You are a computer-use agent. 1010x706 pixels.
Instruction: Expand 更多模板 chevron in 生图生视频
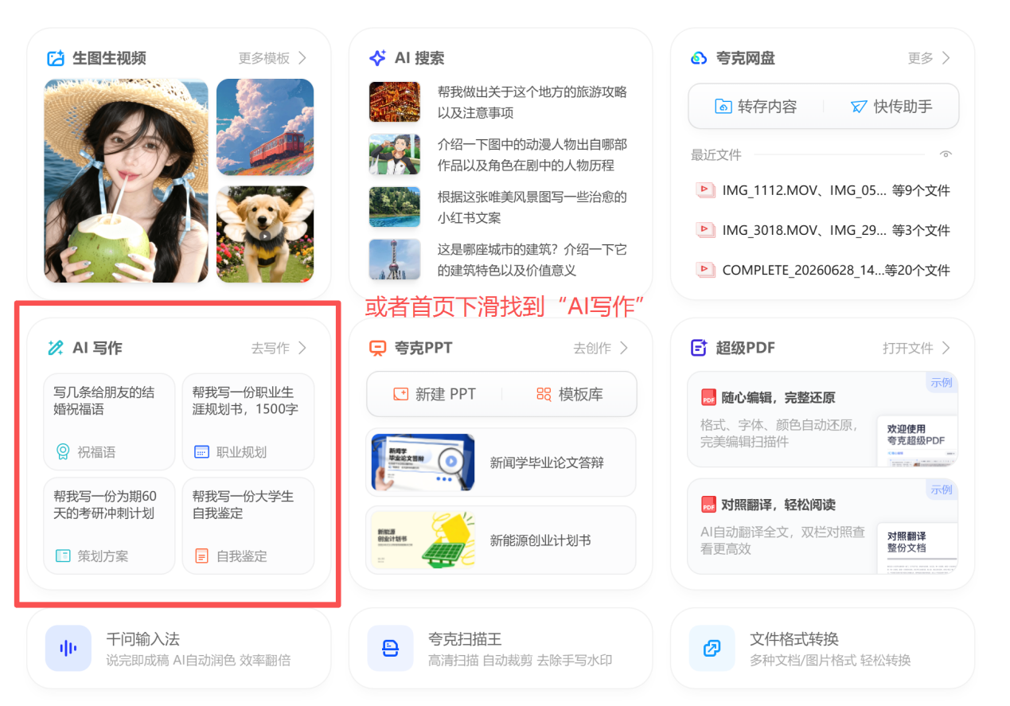(302, 58)
